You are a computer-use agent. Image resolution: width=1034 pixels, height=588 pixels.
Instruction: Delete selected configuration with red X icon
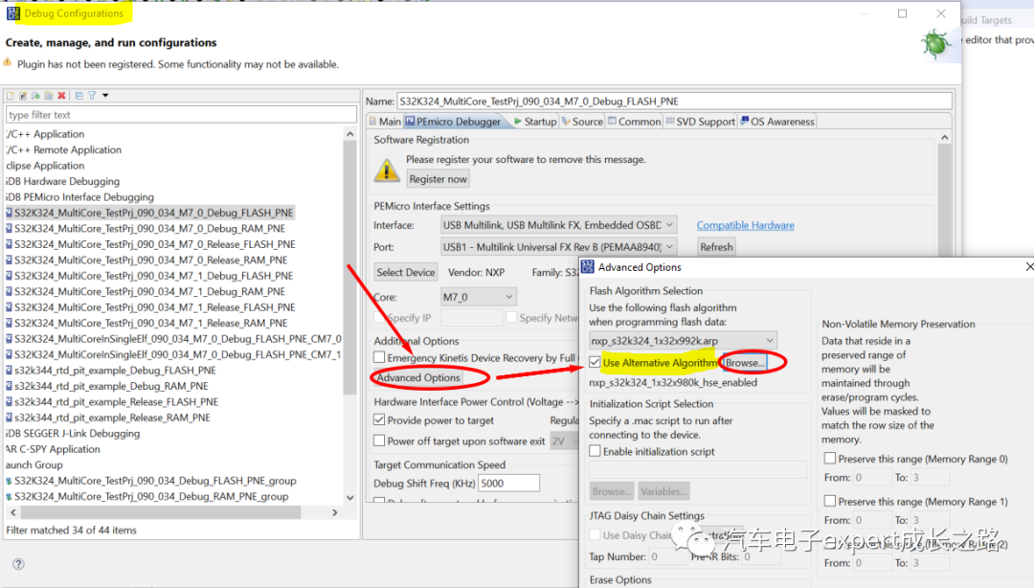[61, 96]
